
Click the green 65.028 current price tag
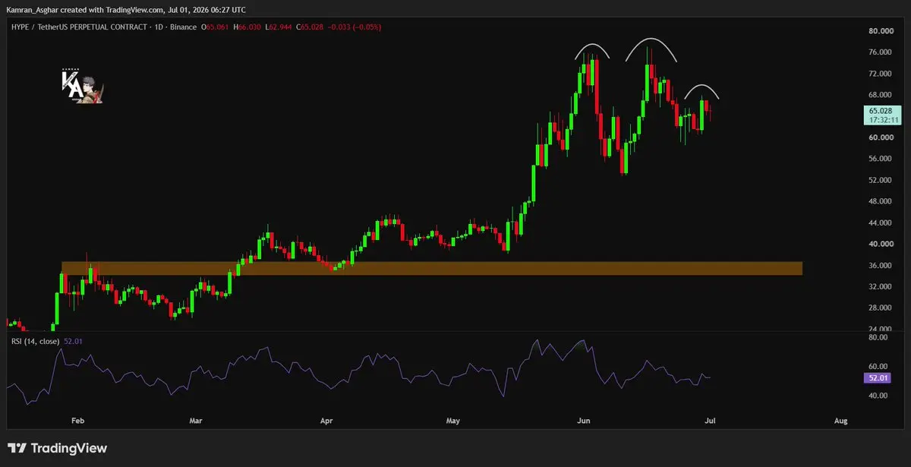point(881,111)
